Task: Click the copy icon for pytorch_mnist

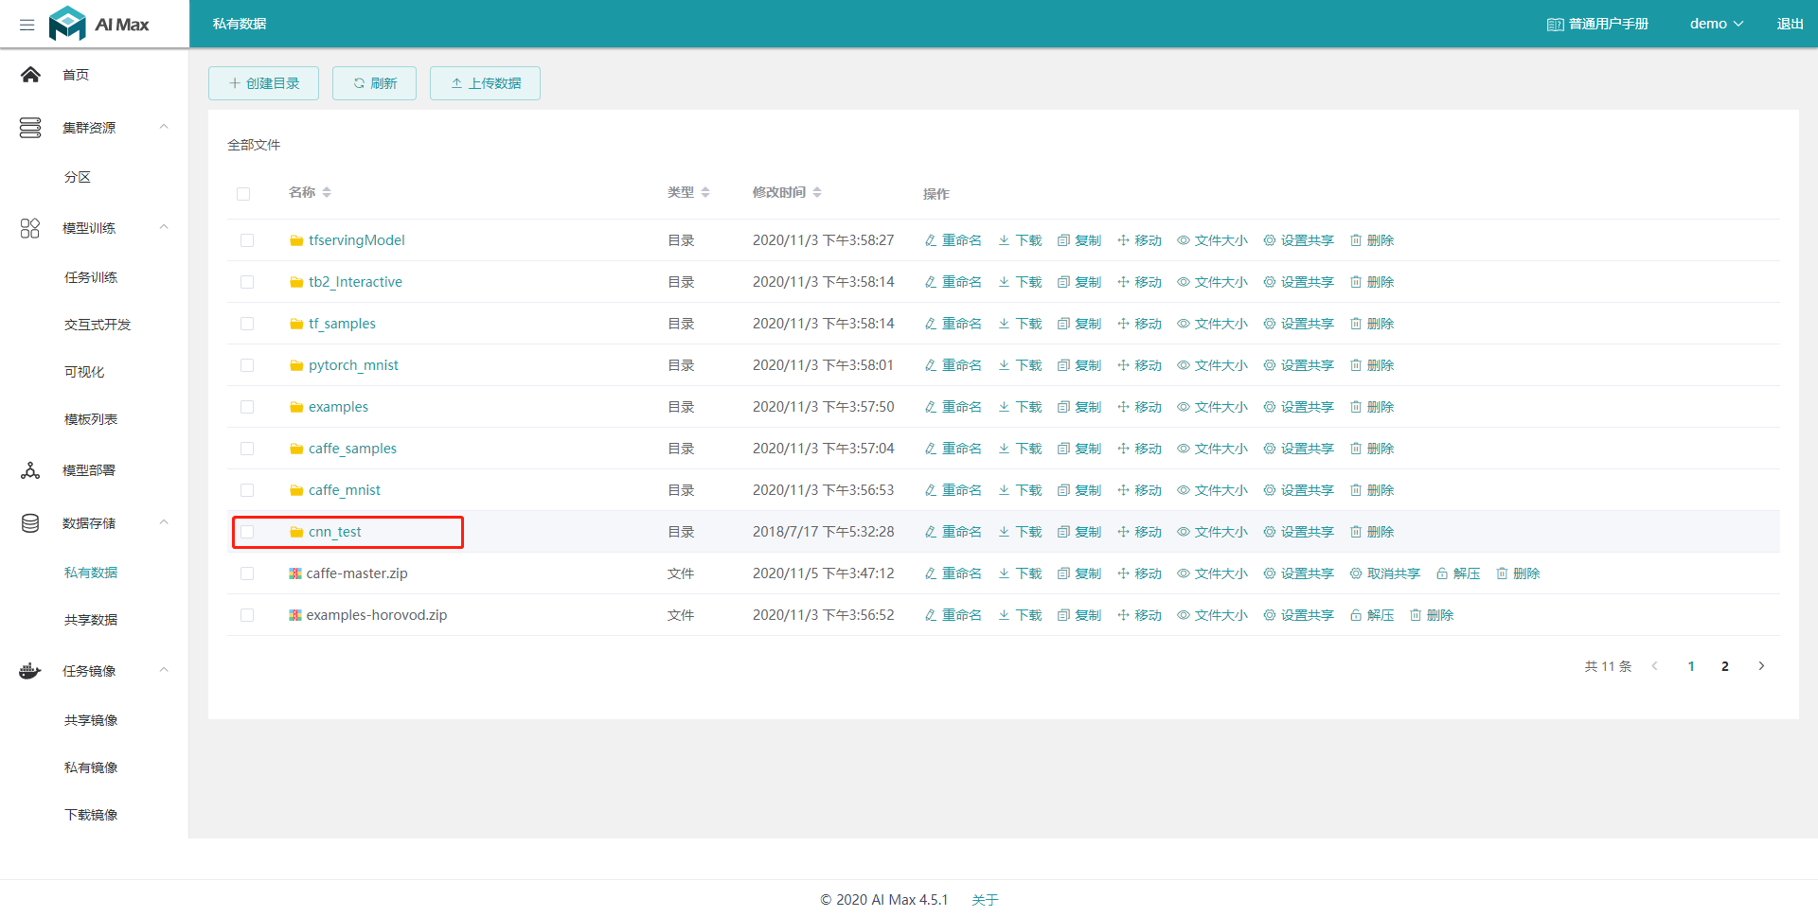Action: [1063, 364]
